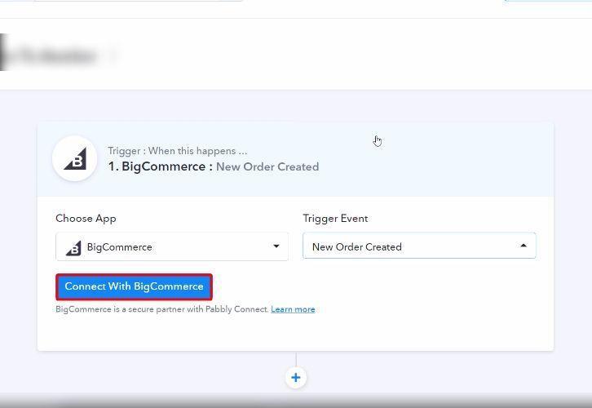Click the input bar at top left edge
The height and width of the screenshot is (408, 592).
click(139, 1)
